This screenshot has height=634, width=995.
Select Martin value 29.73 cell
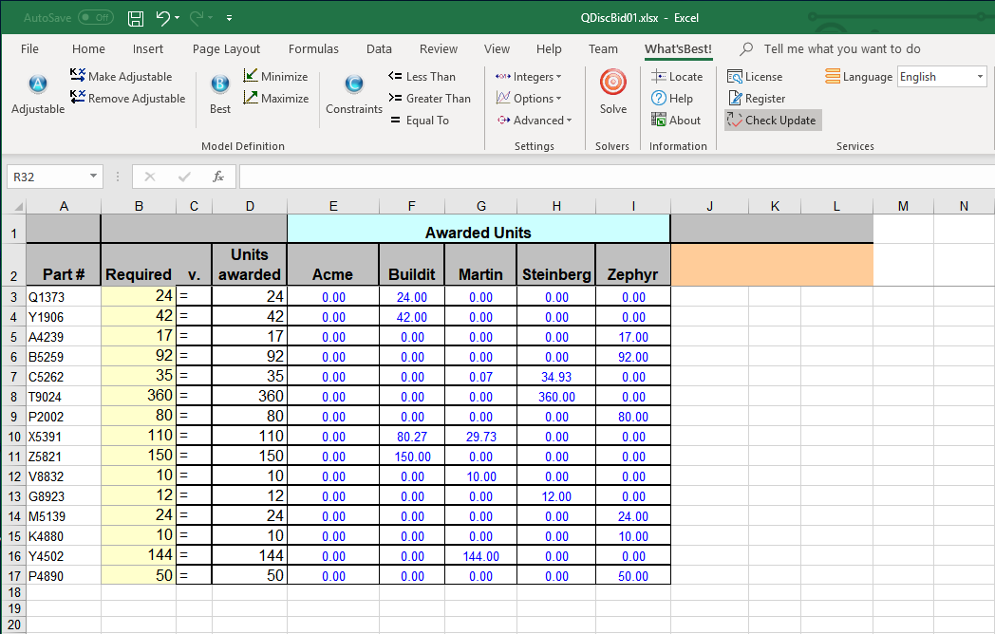click(480, 436)
